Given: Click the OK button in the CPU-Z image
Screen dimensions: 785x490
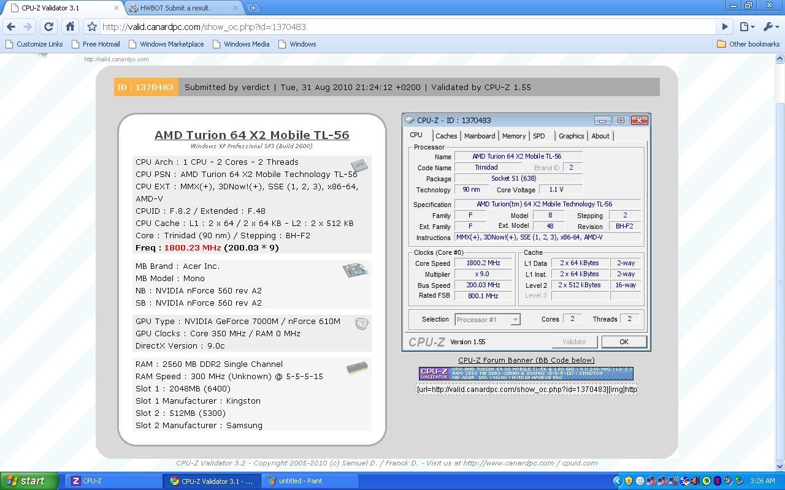Looking at the screenshot, I should click(x=624, y=342).
